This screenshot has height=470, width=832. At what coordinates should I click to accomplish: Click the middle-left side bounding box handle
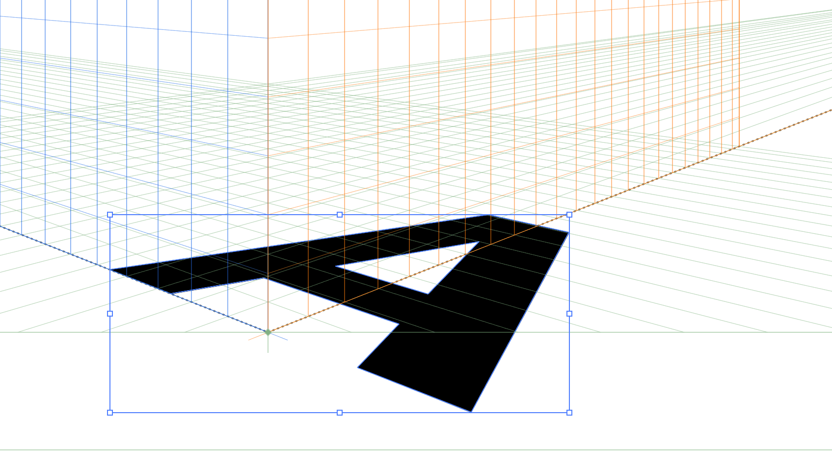coord(110,314)
